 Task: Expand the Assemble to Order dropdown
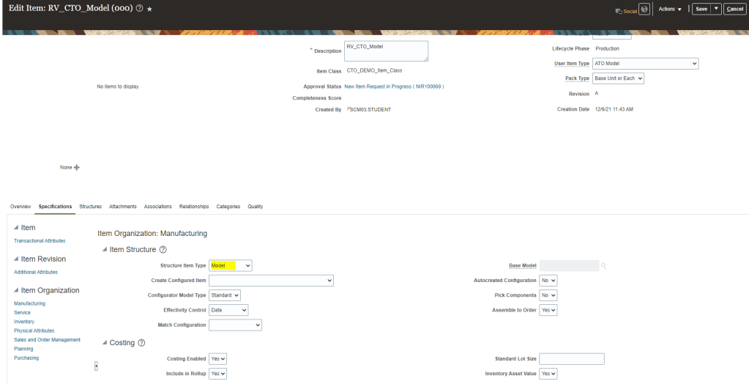548,310
